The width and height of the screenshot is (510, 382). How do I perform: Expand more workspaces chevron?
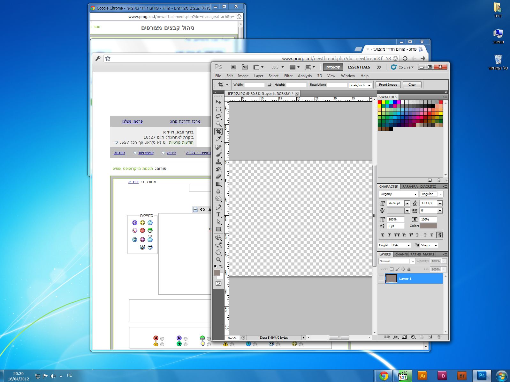379,67
